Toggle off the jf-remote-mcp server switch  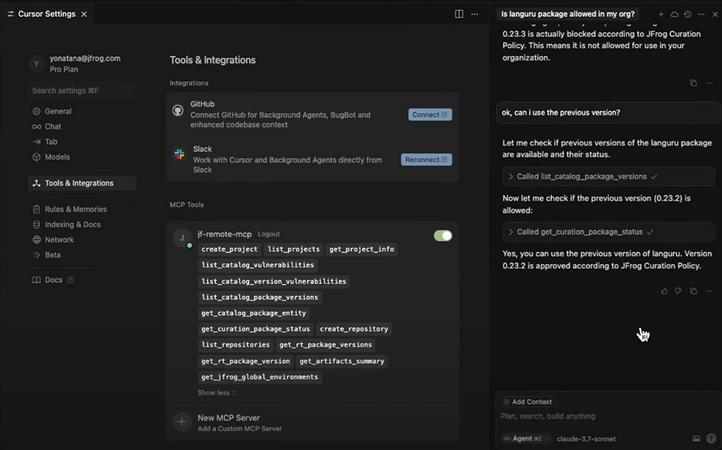(x=443, y=235)
